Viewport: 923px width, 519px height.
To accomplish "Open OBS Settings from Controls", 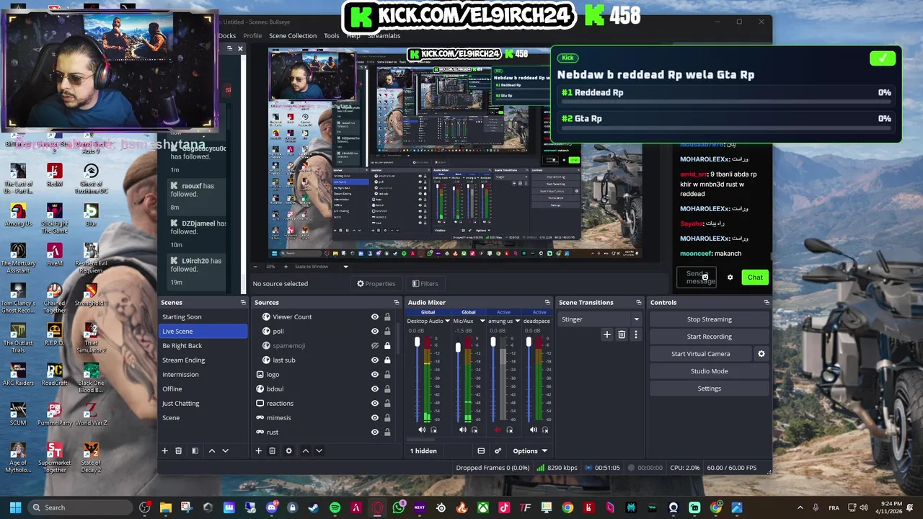I will click(x=710, y=389).
